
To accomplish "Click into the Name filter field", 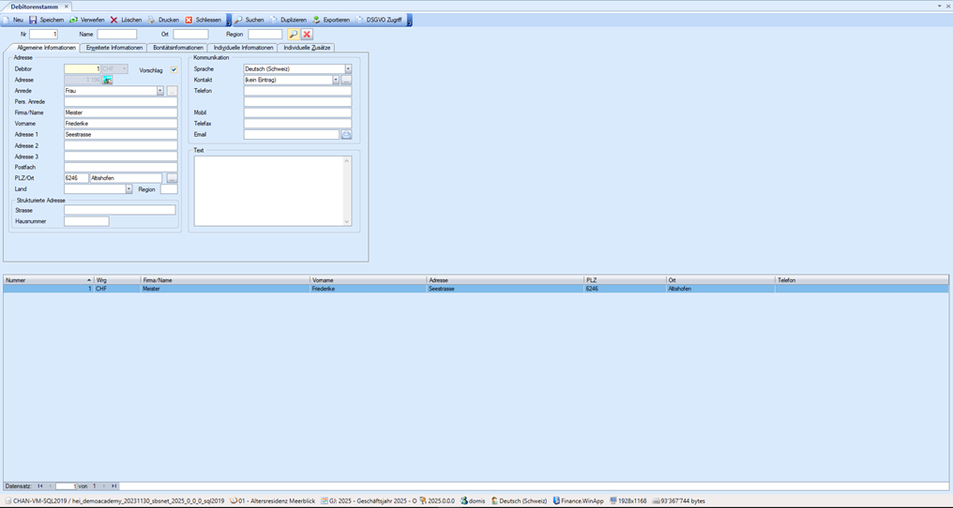I will 117,35.
